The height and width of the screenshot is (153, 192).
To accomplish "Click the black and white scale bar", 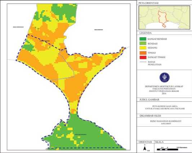I will click(x=168, y=149).
